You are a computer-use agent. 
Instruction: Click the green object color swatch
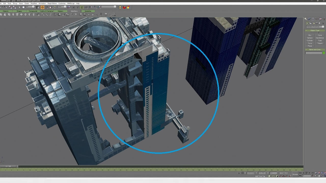click(x=324, y=53)
